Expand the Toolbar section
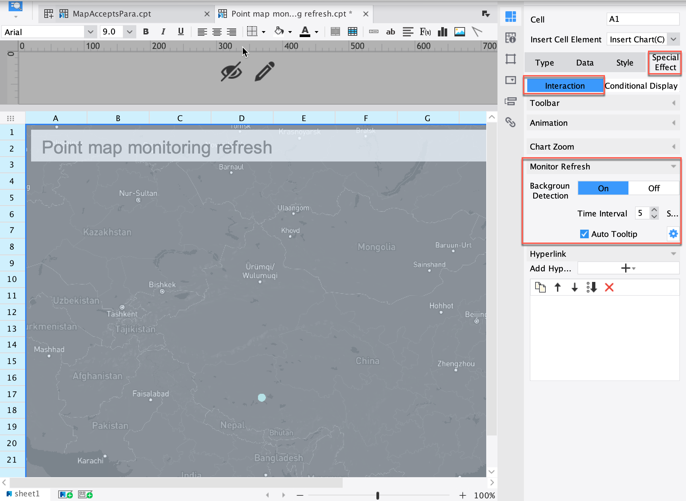The width and height of the screenshot is (686, 501). [x=603, y=103]
